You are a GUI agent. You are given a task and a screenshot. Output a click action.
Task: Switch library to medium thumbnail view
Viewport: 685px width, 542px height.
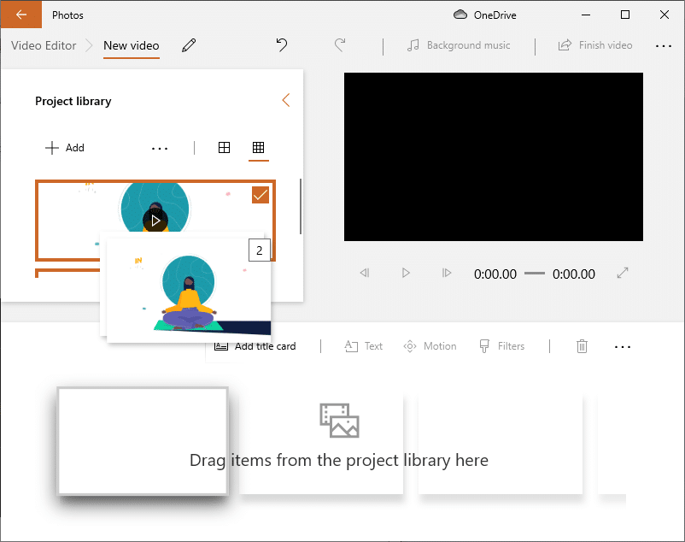pyautogui.click(x=224, y=148)
